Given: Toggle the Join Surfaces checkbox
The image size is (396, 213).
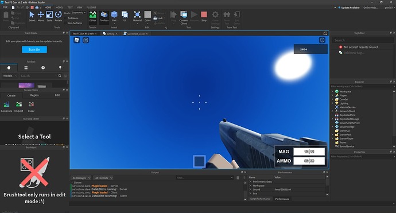Looking at the screenshot, I should click(65, 23).
